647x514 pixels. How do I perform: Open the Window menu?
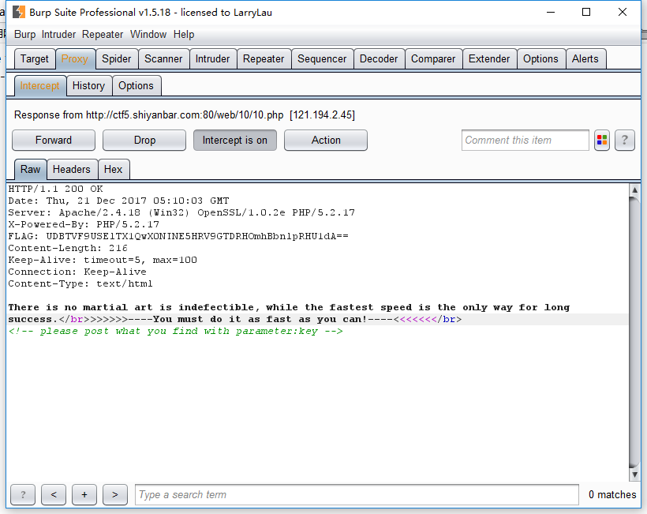(148, 35)
